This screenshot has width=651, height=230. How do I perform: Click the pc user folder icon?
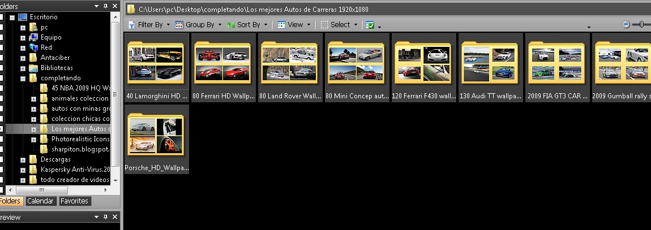point(33,27)
